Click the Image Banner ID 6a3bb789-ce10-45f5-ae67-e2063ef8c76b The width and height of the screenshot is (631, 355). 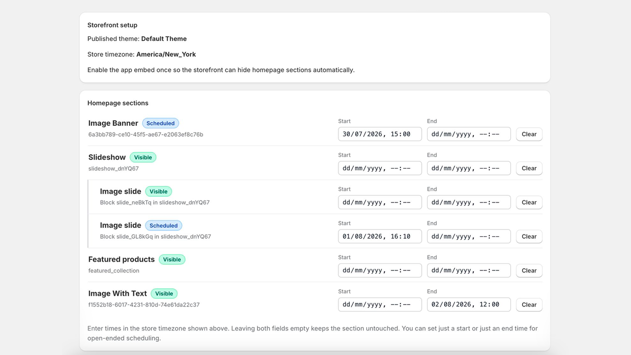click(146, 135)
